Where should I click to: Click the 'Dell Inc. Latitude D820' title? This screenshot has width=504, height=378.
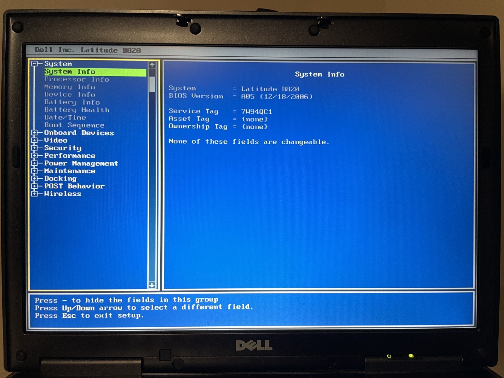pos(88,50)
